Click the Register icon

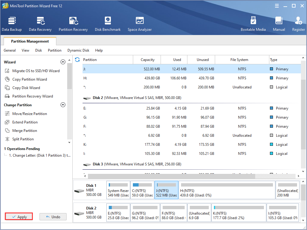point(298,21)
